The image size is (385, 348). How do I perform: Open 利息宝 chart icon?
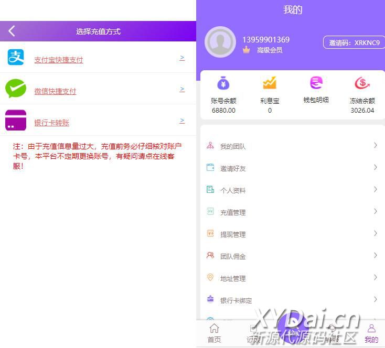tap(270, 83)
